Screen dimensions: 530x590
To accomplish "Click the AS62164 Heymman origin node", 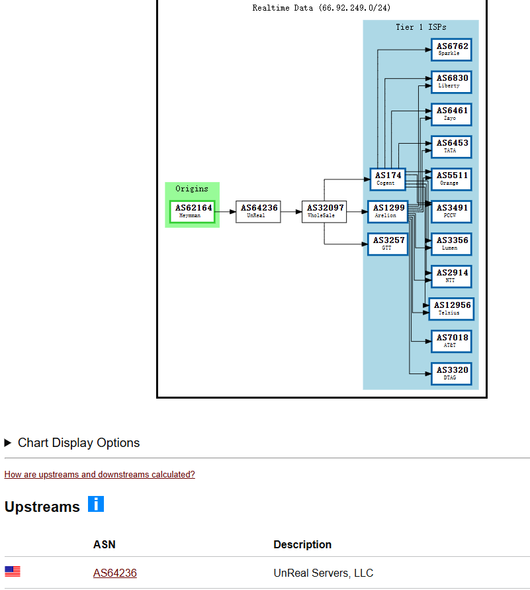I will [x=193, y=211].
